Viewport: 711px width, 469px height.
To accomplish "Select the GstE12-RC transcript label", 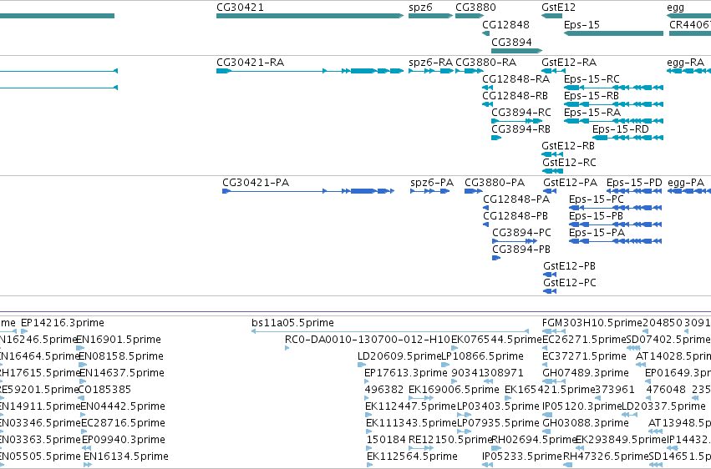I will [569, 163].
